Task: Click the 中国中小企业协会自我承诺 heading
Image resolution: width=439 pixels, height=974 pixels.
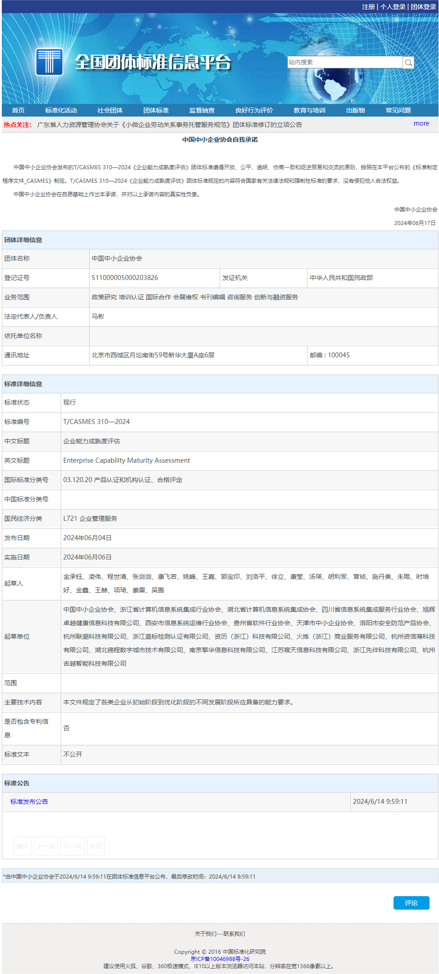Action: [x=220, y=140]
